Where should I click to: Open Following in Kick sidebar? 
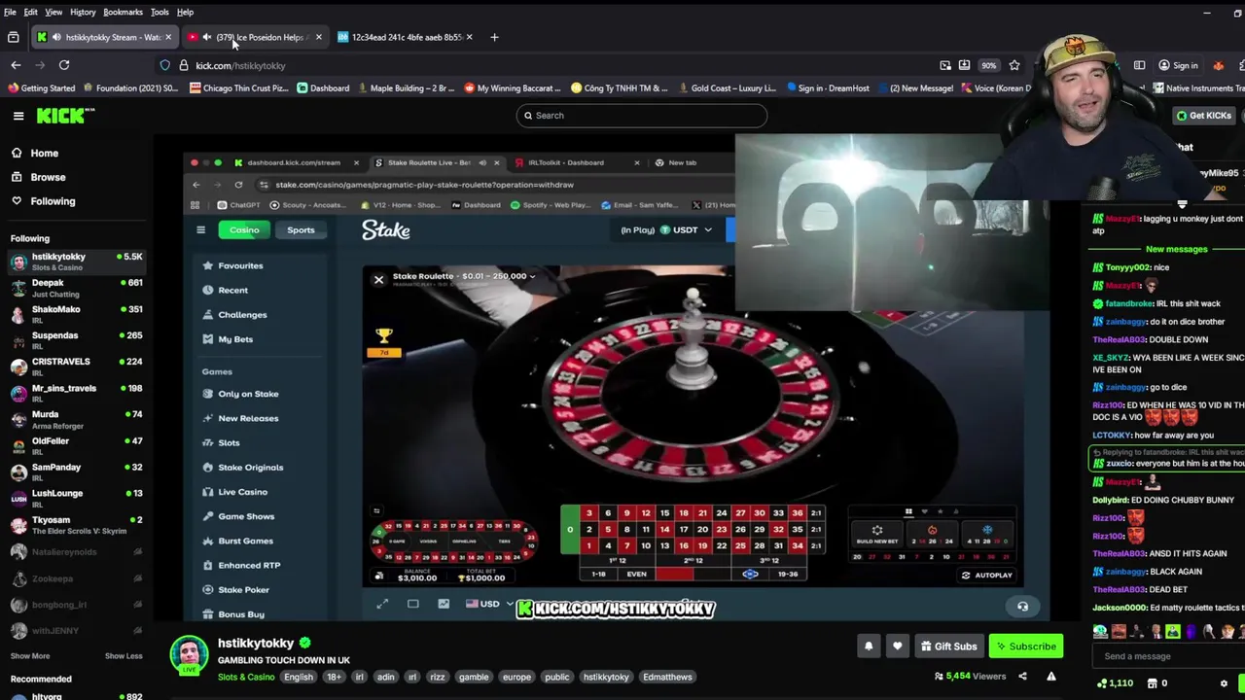tap(53, 201)
